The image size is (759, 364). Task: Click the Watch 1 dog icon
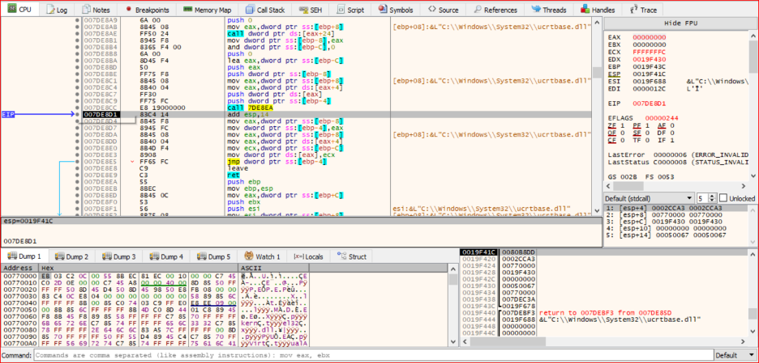[x=250, y=256]
